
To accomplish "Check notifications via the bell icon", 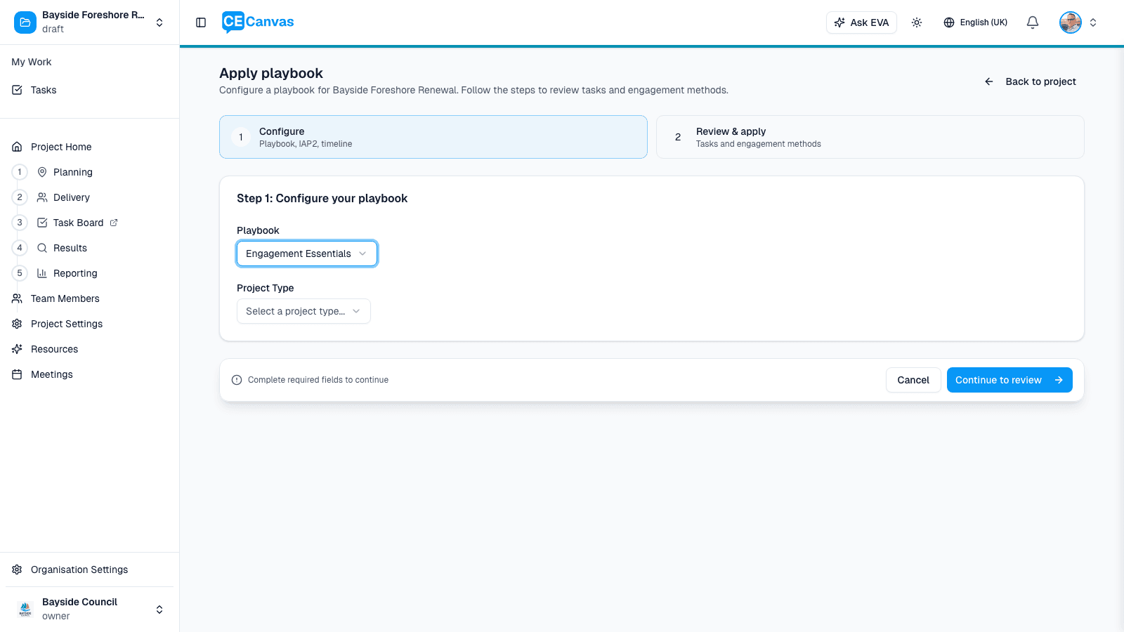I will [1032, 22].
